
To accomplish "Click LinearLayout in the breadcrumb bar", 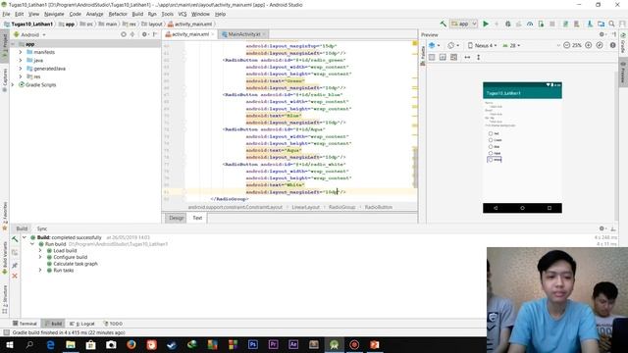I will pos(305,207).
